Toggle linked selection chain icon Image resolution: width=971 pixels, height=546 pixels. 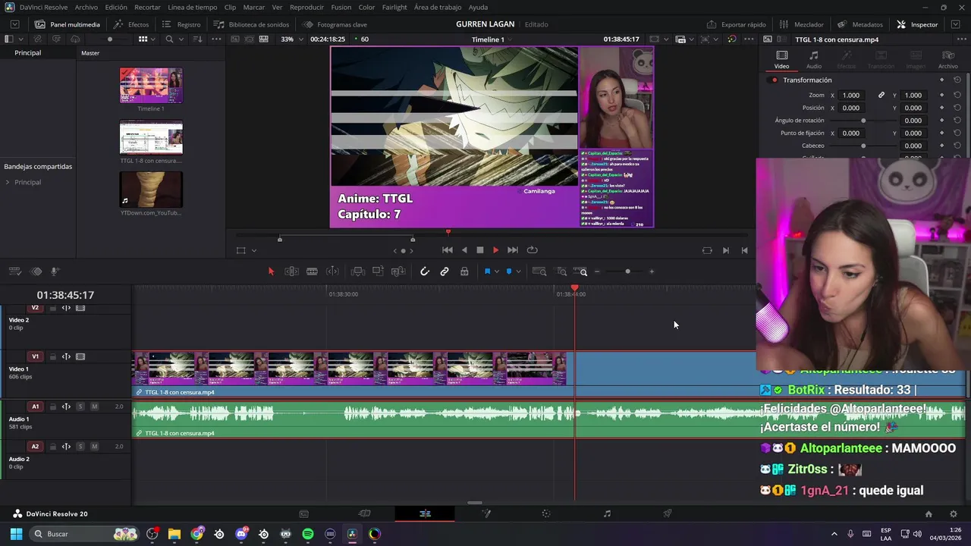tap(445, 271)
